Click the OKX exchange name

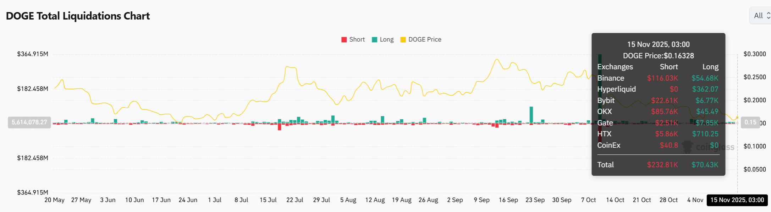point(605,112)
